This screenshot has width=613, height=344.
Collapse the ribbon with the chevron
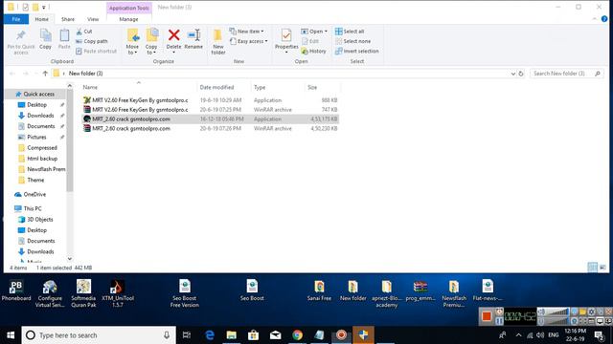(x=595, y=19)
